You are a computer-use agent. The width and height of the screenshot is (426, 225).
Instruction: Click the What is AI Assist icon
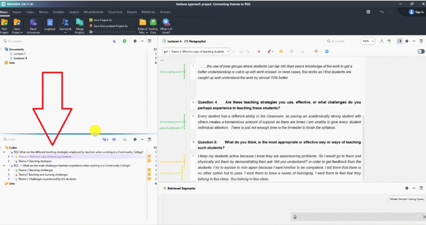tap(166, 25)
